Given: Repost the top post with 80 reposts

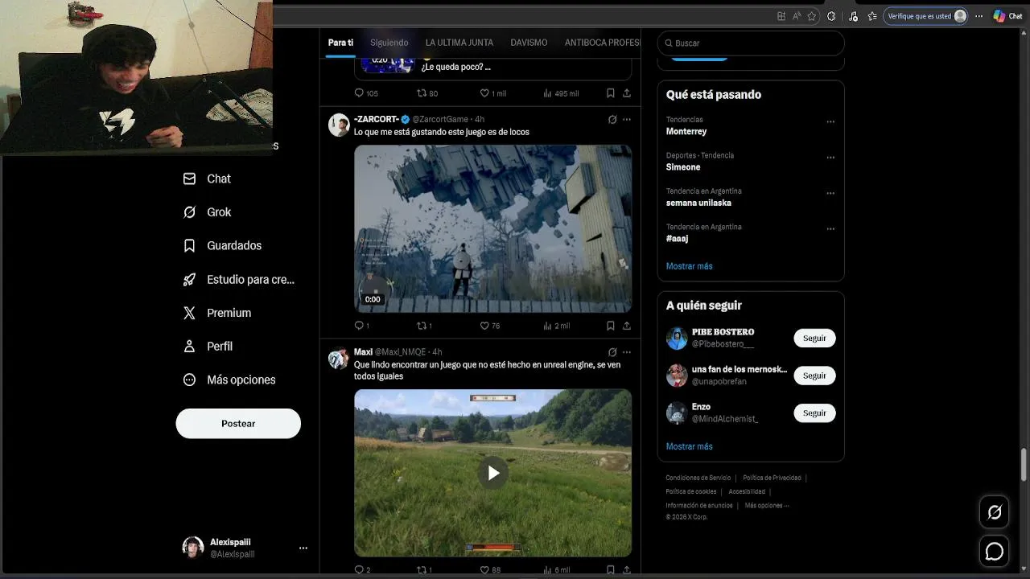Looking at the screenshot, I should click(427, 93).
